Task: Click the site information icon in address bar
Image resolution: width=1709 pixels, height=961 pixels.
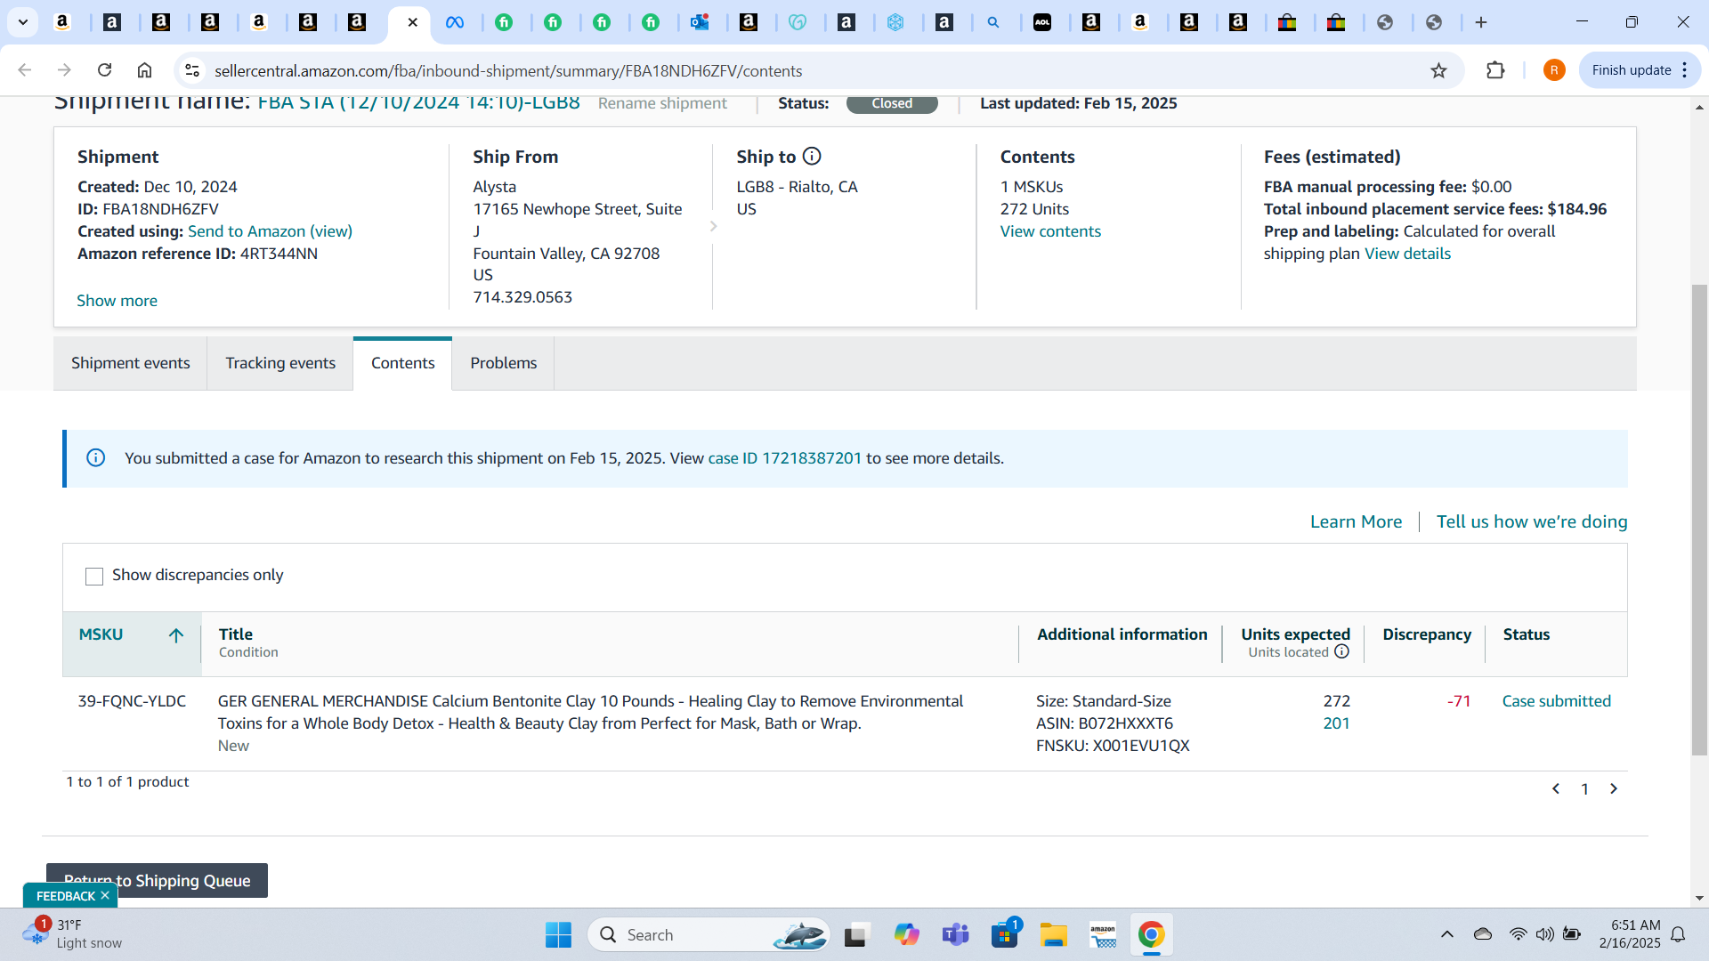Action: click(191, 70)
